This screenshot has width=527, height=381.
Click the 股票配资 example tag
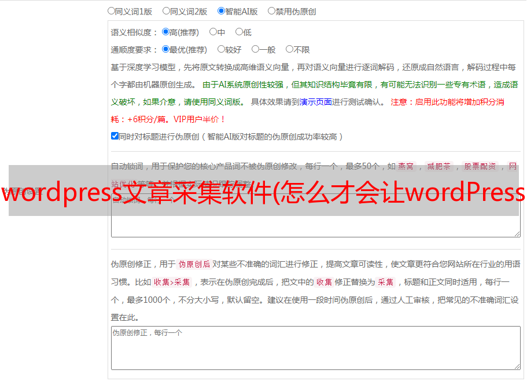480,166
